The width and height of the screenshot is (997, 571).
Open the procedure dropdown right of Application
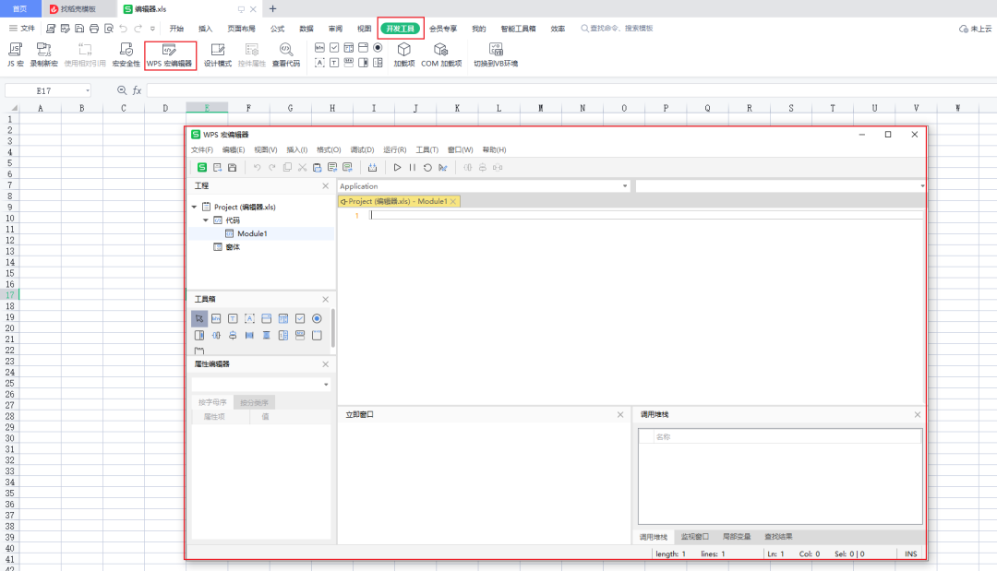point(922,186)
